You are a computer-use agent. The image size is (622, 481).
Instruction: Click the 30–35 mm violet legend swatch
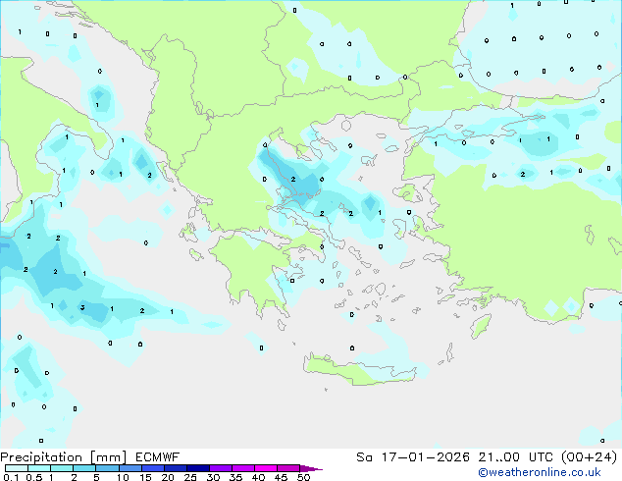tap(221, 468)
